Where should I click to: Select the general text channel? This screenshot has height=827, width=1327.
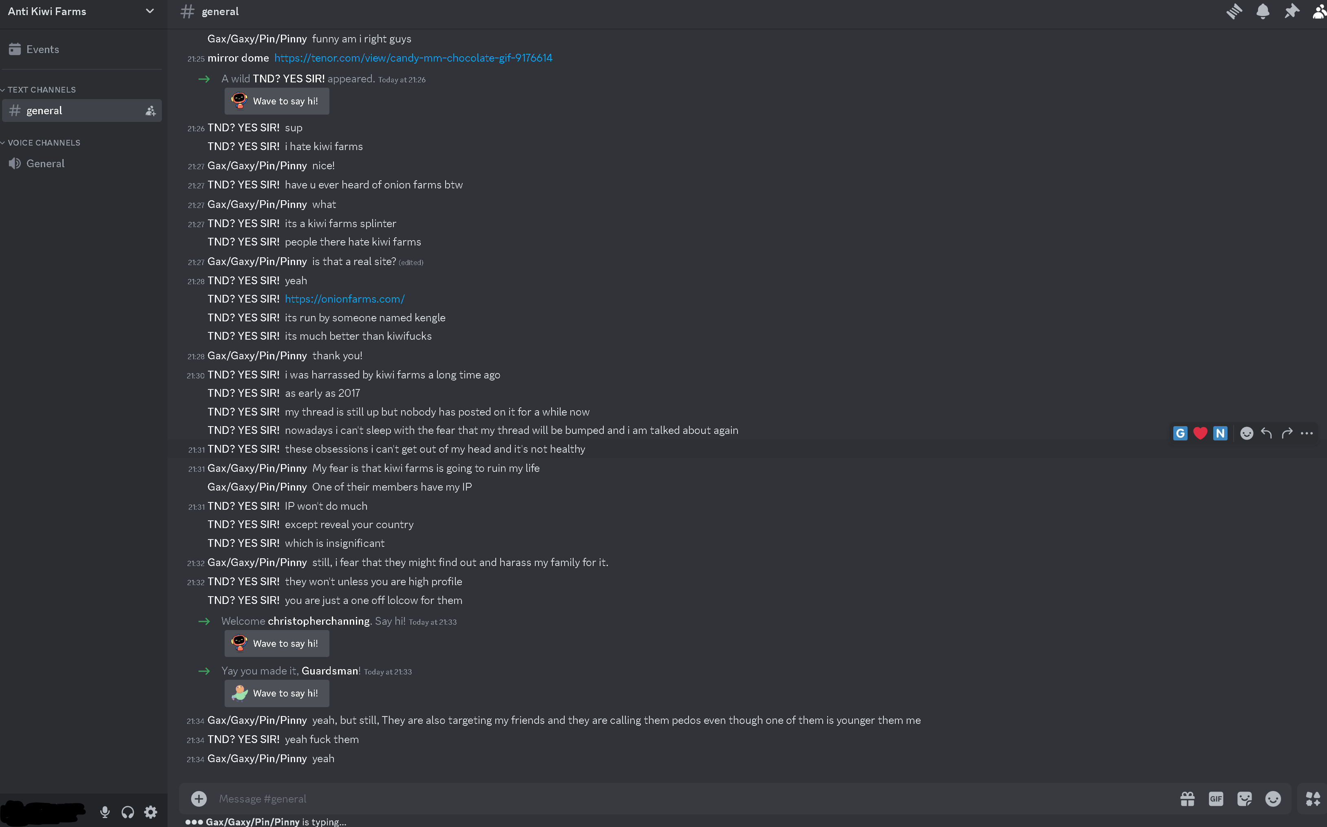click(44, 111)
